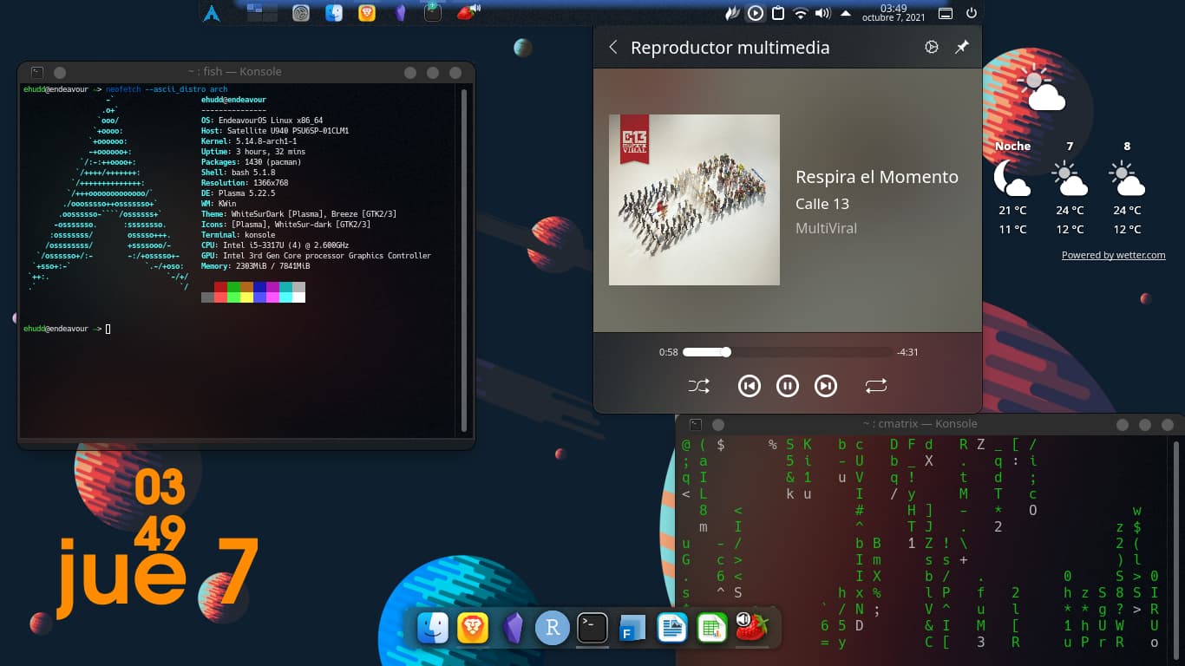Click the pin button in cmatrix Konsole titlebar
The image size is (1185, 666).
(x=717, y=425)
